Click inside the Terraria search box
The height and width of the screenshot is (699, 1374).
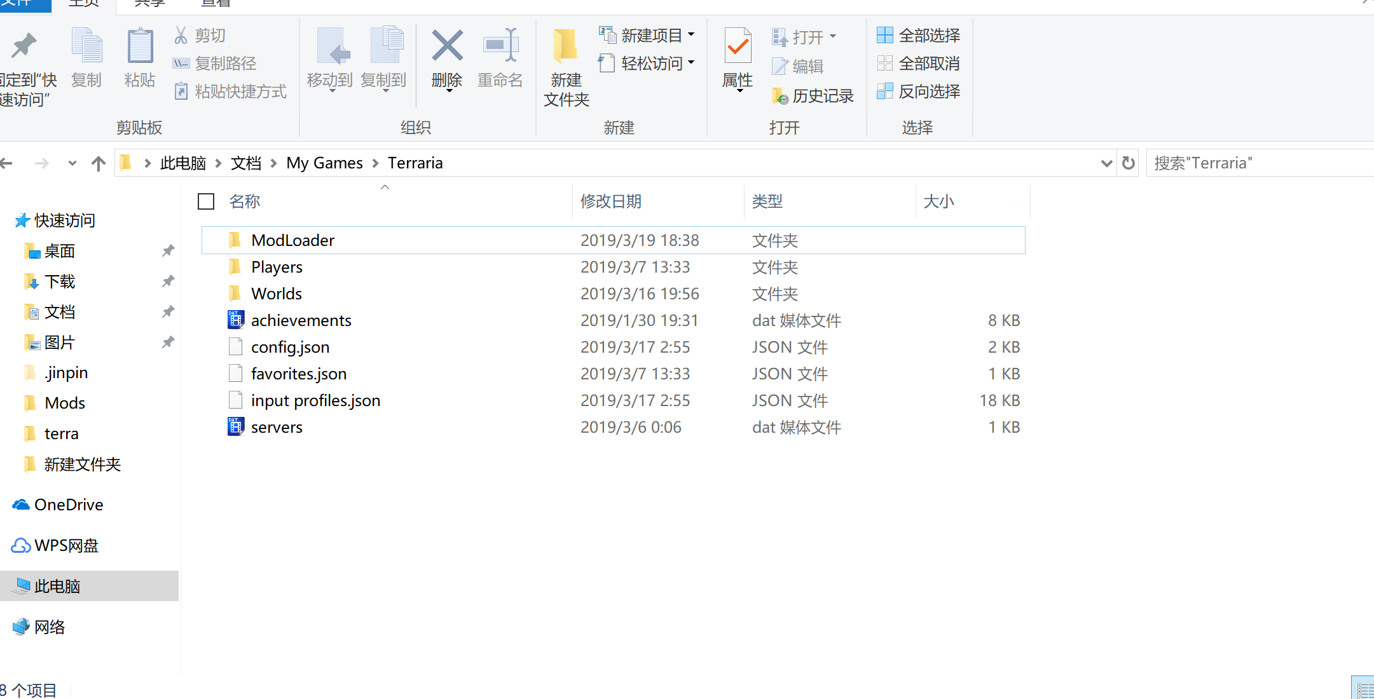point(1240,163)
